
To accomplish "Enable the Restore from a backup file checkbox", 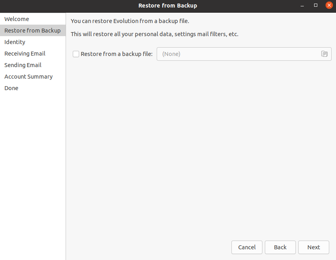I will point(76,54).
